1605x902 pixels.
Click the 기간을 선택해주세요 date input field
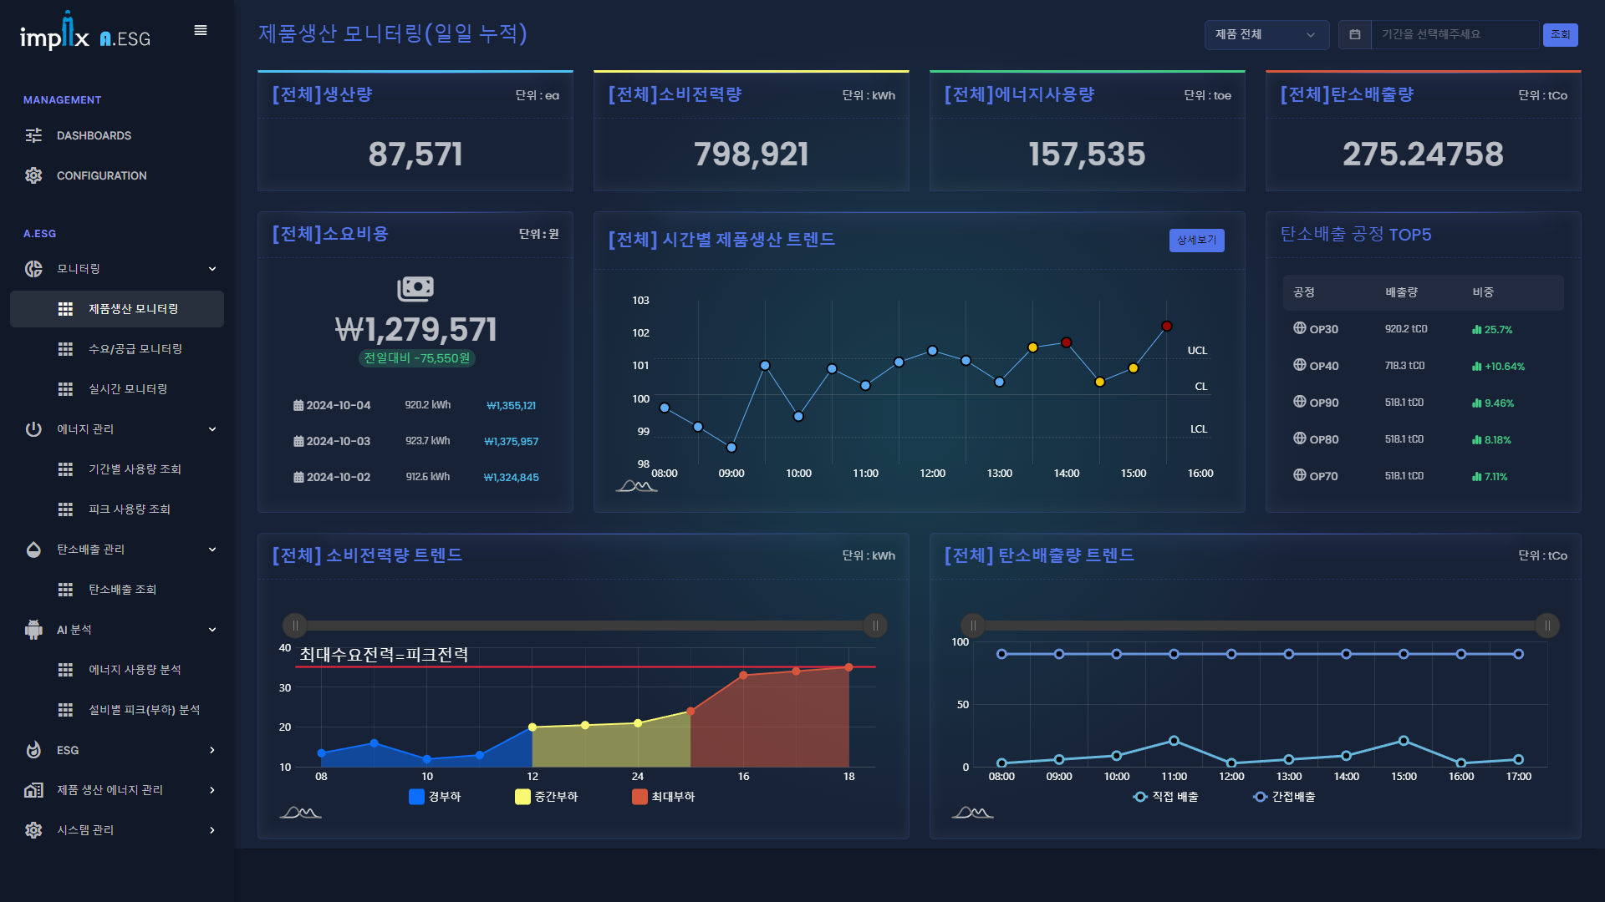(x=1455, y=34)
